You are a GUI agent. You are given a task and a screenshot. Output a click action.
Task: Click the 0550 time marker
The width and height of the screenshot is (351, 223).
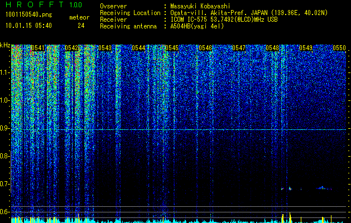(339, 48)
